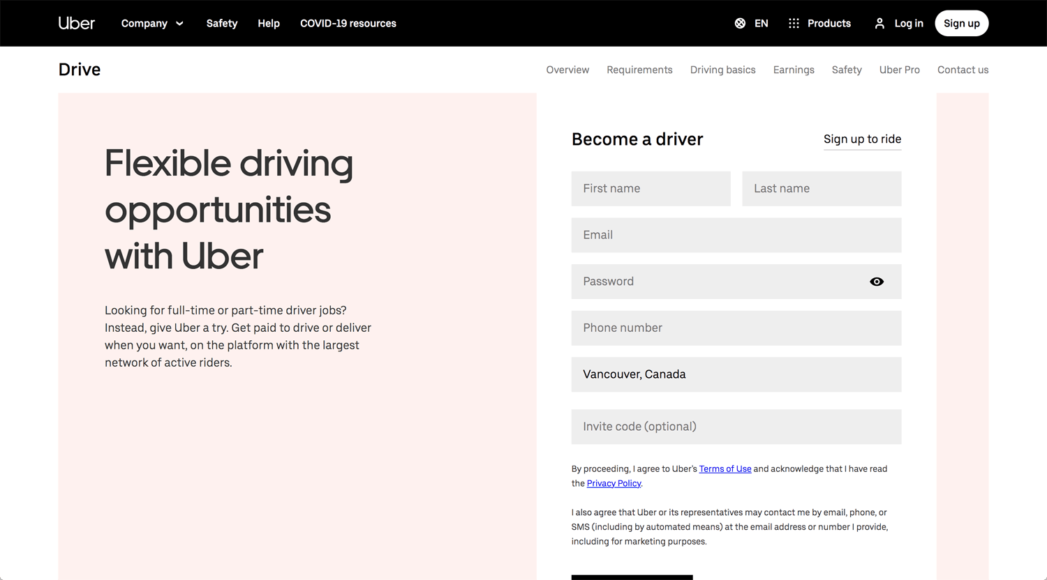Click the Sign up button
1047x580 pixels.
pos(962,23)
